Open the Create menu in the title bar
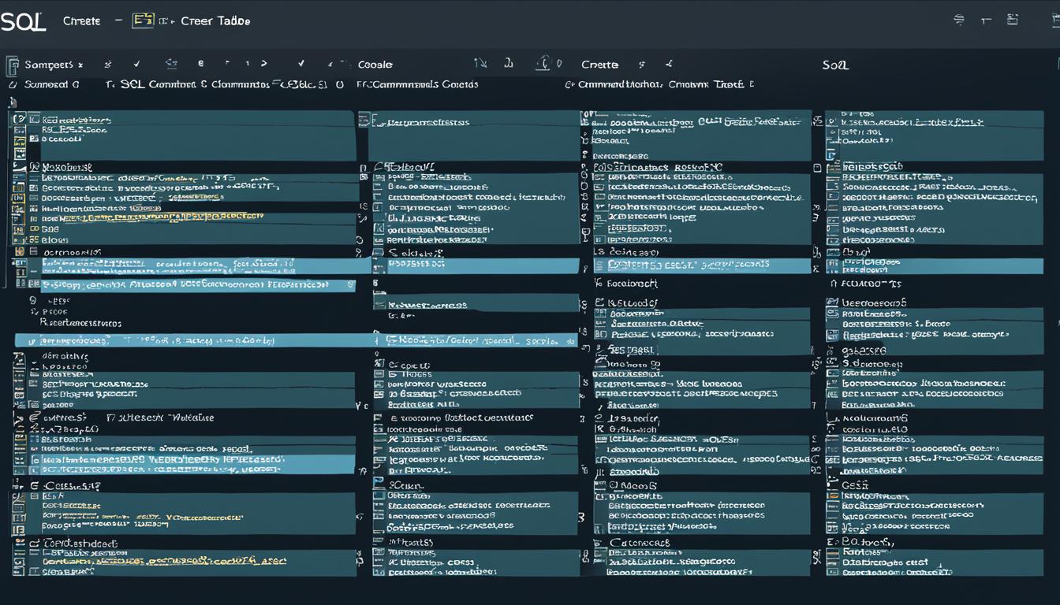This screenshot has height=605, width=1060. point(81,21)
